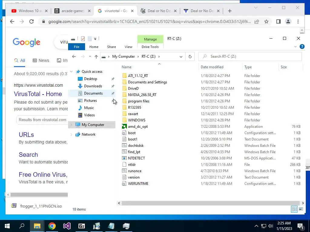Open the WINDOWS folder
This screenshot has height=232, width=310.
(x=137, y=120)
